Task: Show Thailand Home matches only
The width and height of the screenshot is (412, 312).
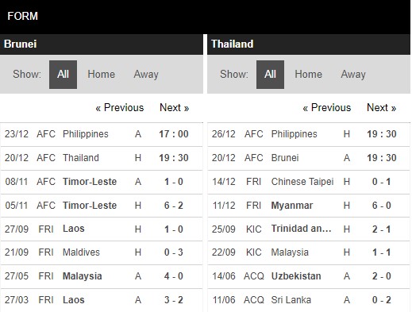Action: [x=308, y=75]
